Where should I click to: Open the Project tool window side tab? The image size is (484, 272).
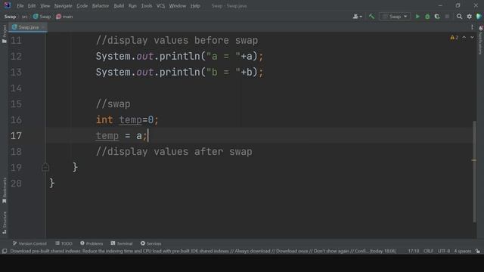5,34
